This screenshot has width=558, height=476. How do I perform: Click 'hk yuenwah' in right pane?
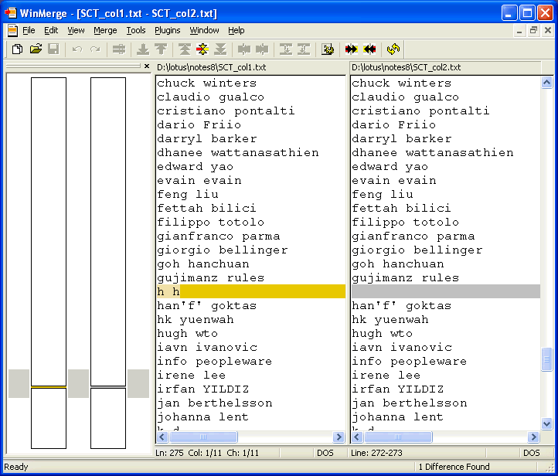pos(390,319)
